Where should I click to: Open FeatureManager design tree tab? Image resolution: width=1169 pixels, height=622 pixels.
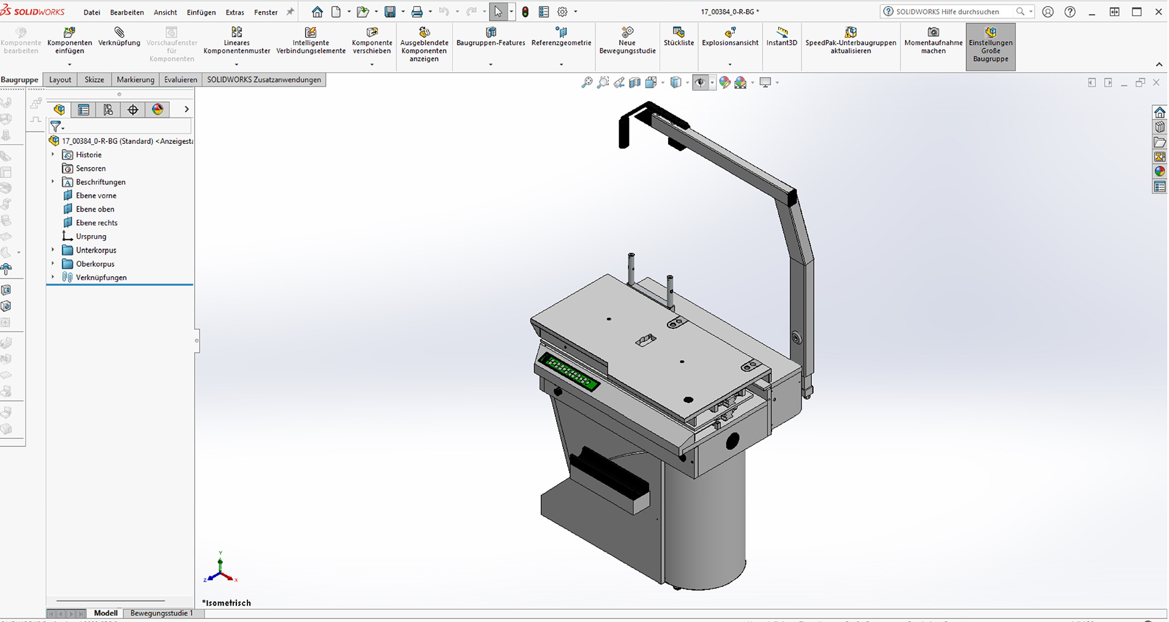(59, 110)
